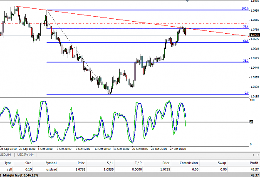Click the current price 1.0735 cell
The image size is (260, 177).
[165, 170]
